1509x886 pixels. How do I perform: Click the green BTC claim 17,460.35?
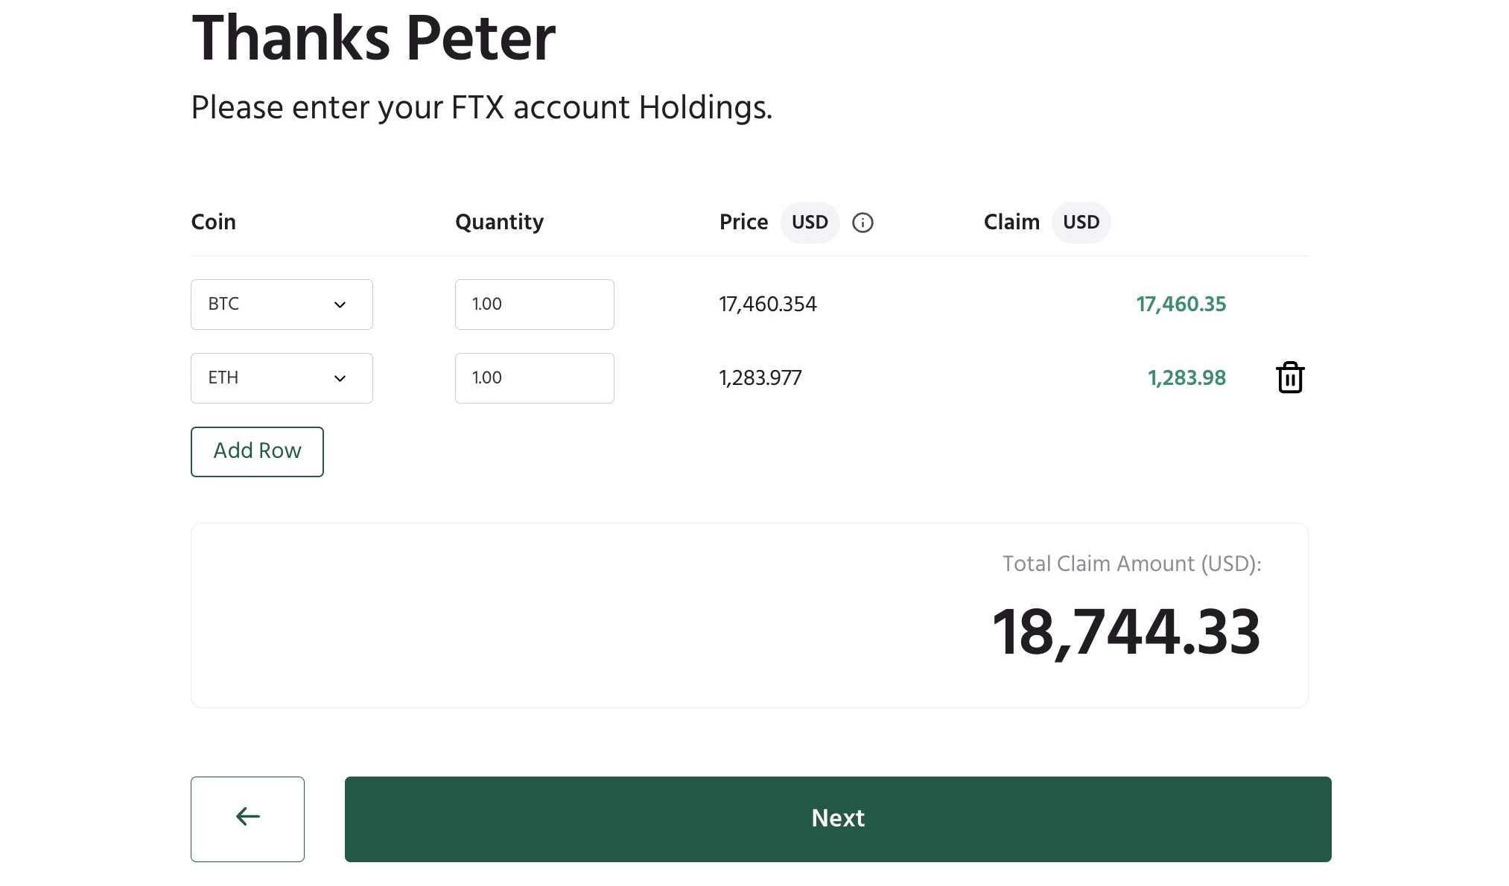(x=1181, y=305)
